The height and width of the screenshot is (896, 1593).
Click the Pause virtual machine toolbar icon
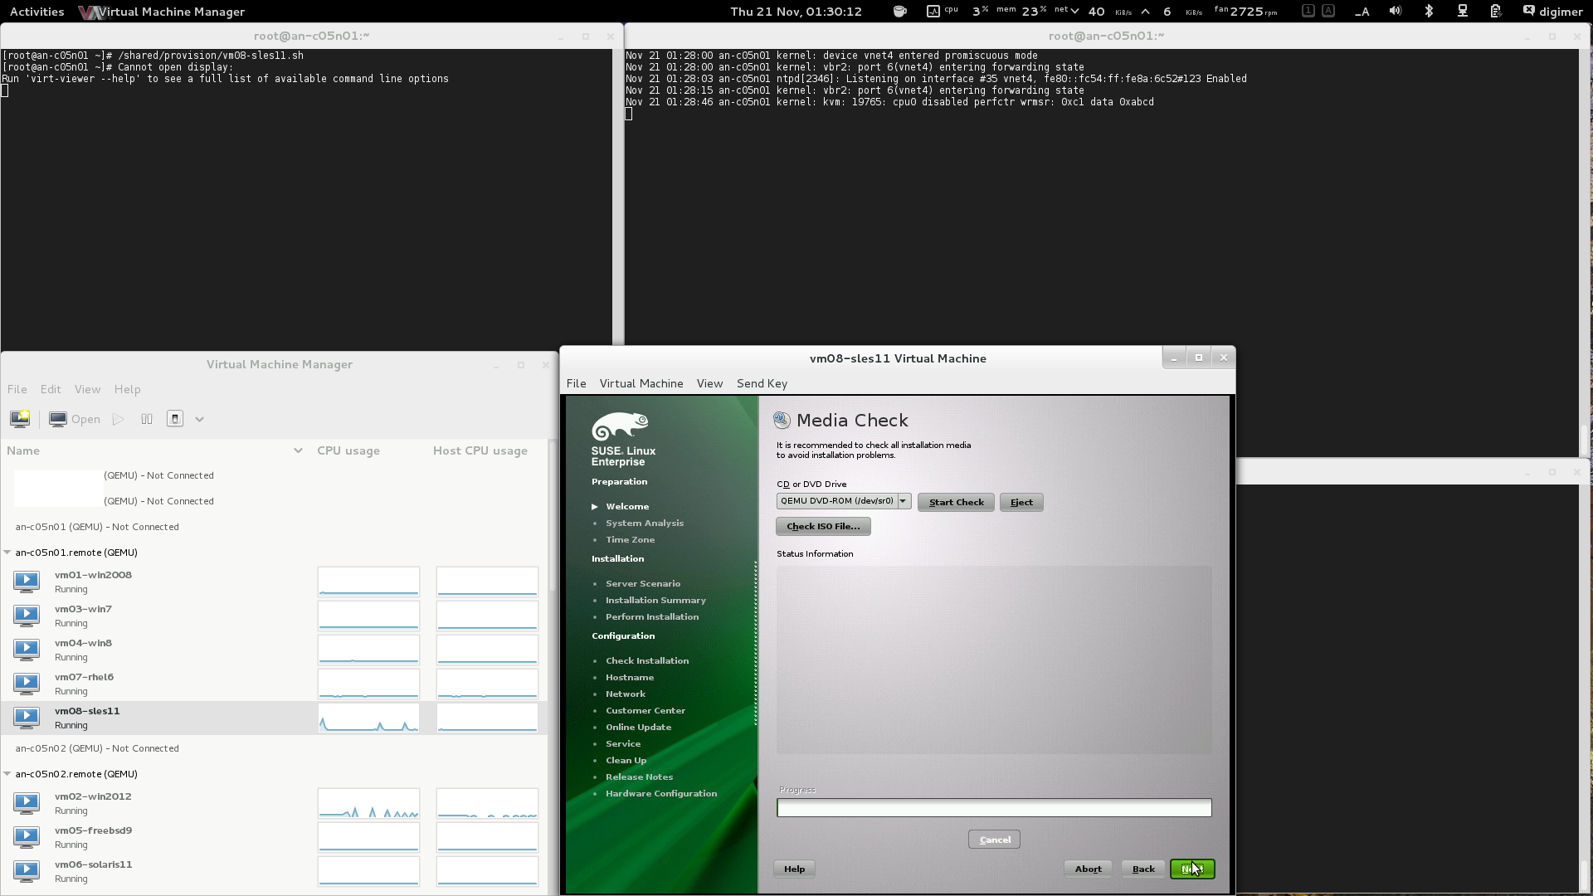point(147,419)
